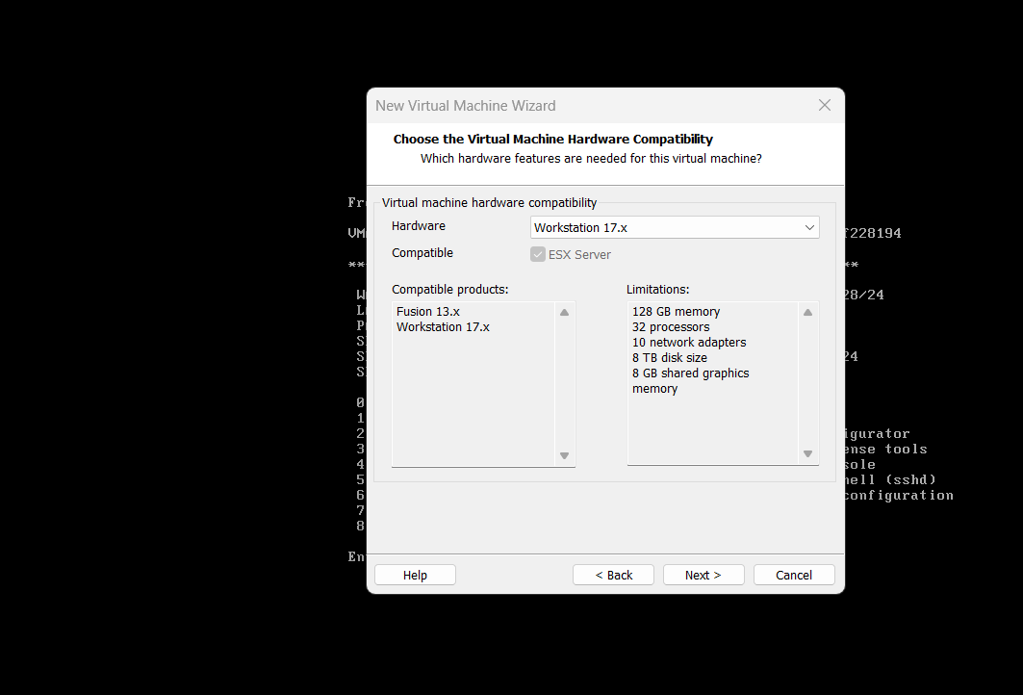Click 'Virtual machine hardware compatibility' group title
The width and height of the screenshot is (1023, 695).
click(x=489, y=203)
